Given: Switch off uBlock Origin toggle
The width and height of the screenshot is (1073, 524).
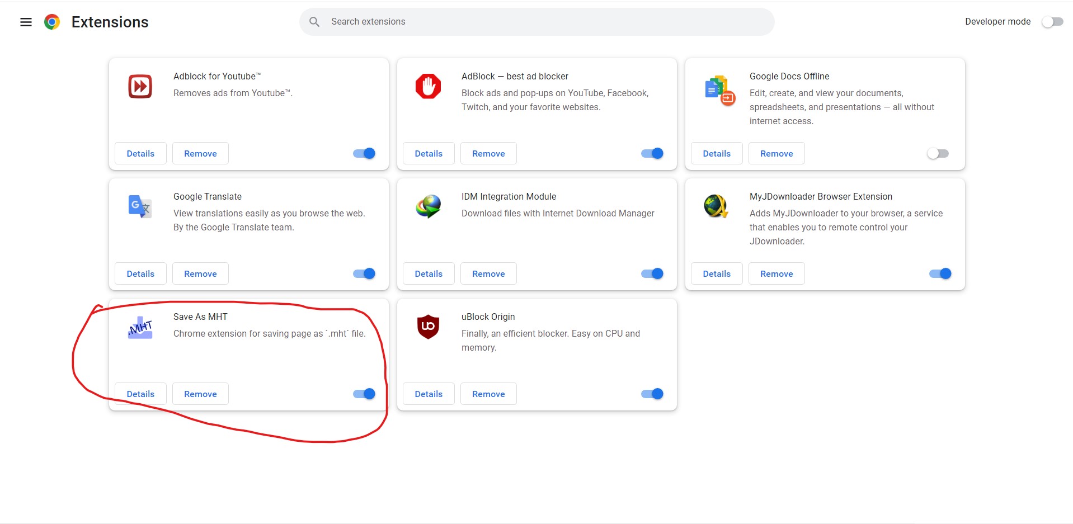Looking at the screenshot, I should click(652, 394).
